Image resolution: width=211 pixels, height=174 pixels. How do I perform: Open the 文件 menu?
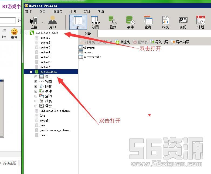point(28,11)
